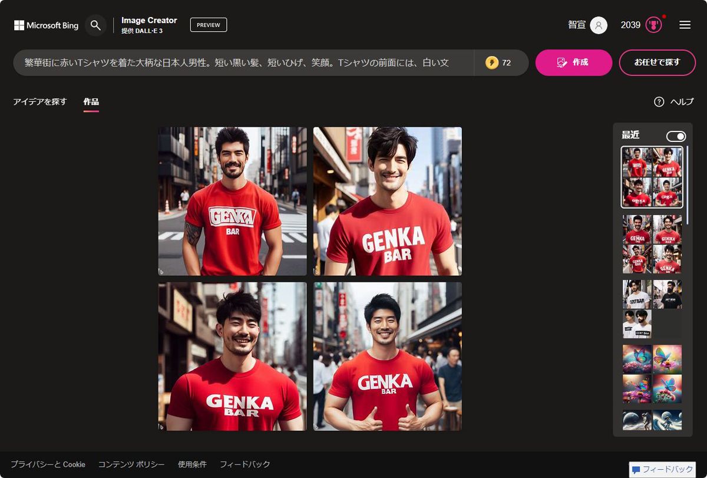Open the 使用条件 link
Screen dimensions: 707x478
point(192,464)
